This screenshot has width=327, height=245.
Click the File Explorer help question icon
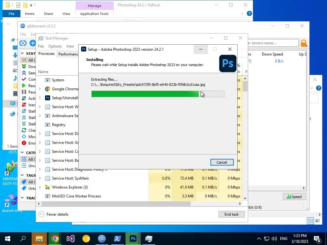tap(249, 13)
